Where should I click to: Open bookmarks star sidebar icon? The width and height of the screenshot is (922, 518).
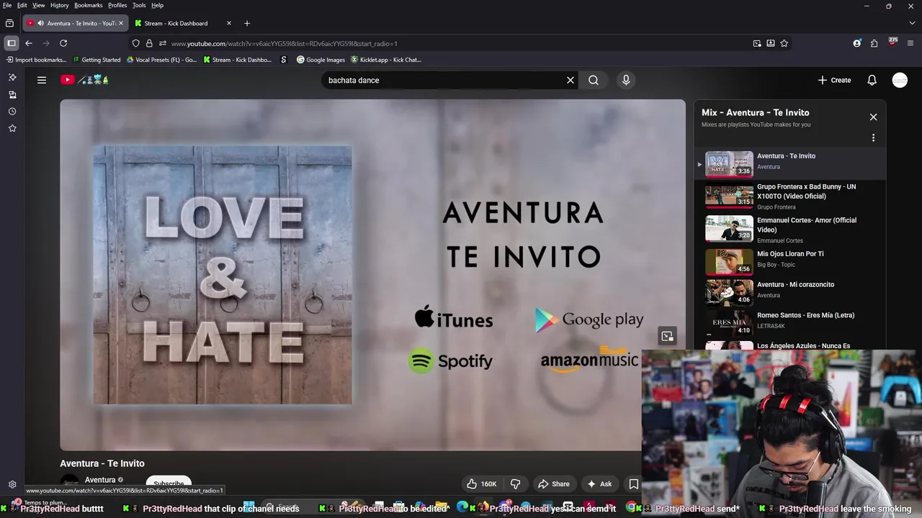point(12,128)
